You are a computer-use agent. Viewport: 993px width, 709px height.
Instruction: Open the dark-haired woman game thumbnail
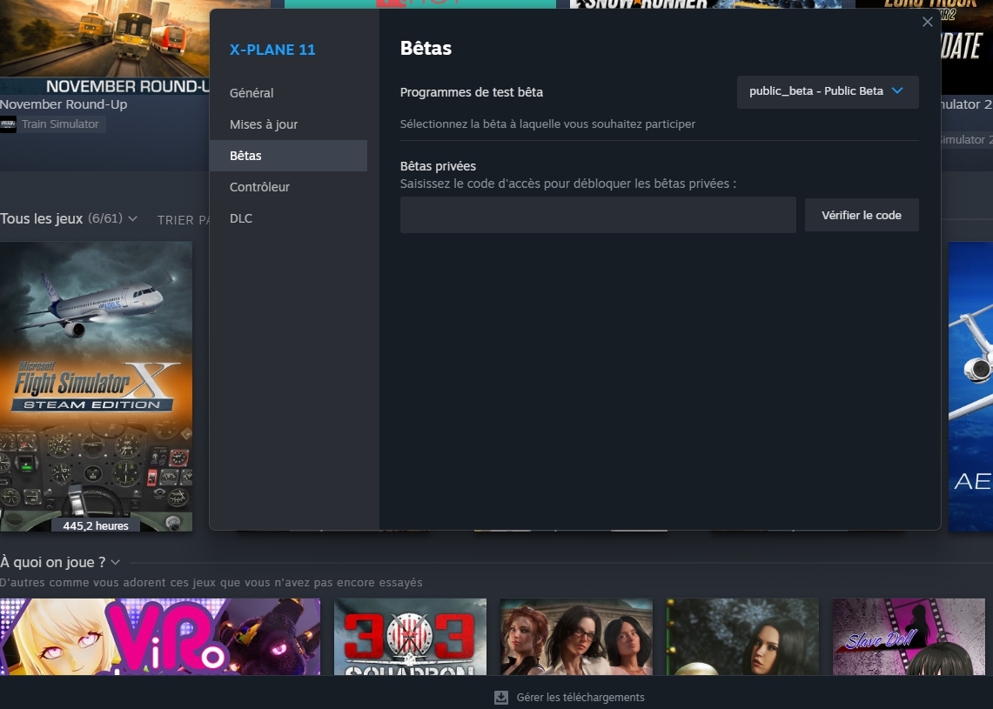click(743, 637)
